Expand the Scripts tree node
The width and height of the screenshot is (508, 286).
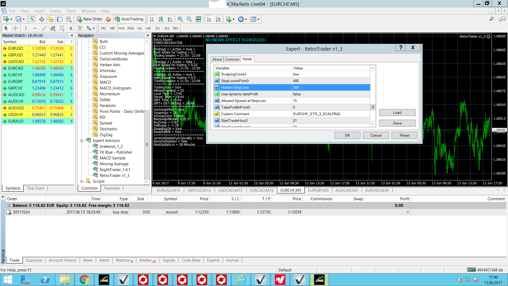[82, 181]
